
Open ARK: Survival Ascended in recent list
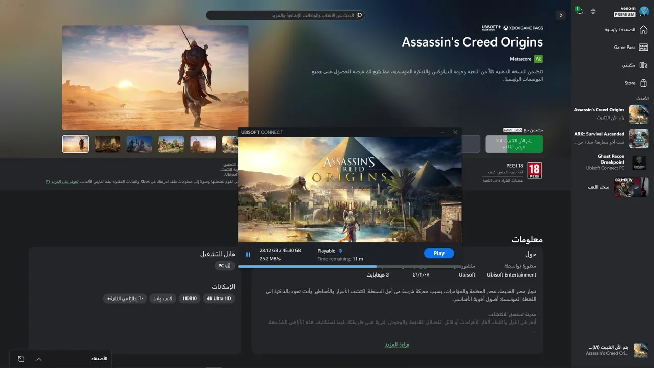click(x=611, y=138)
